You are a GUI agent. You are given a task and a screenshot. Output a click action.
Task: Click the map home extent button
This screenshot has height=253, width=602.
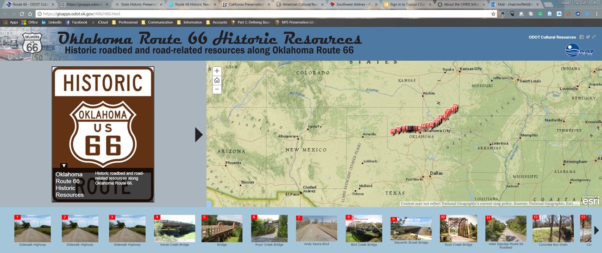tap(217, 80)
